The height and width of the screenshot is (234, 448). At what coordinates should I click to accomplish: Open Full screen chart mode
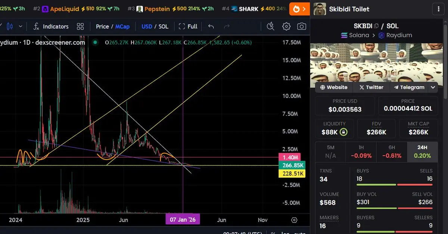pos(188,26)
